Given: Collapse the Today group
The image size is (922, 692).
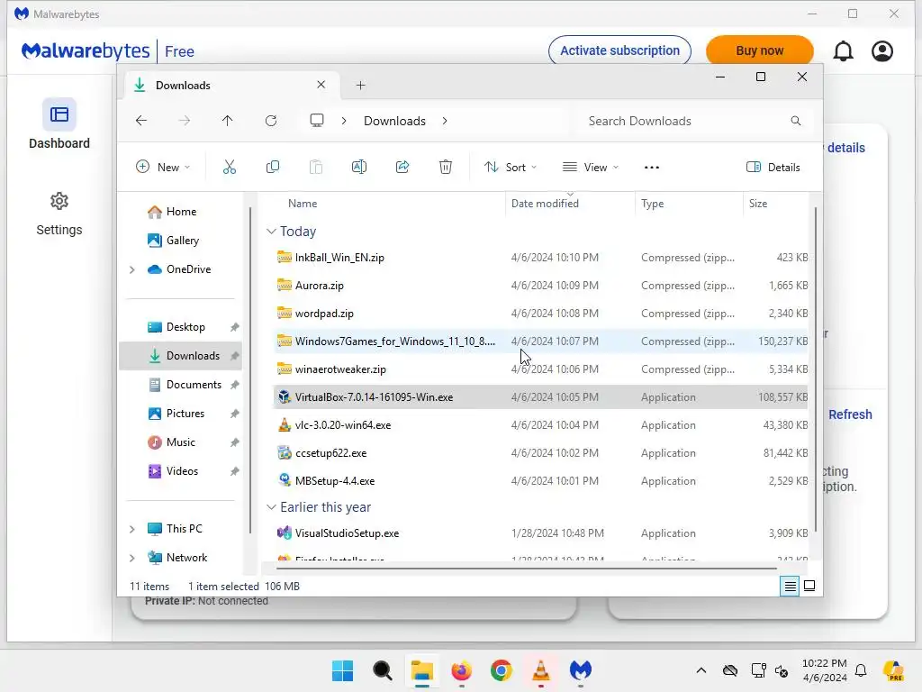Looking at the screenshot, I should click(x=271, y=232).
